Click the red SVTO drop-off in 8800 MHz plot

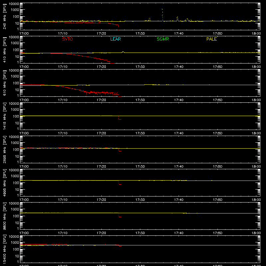click(x=120, y=215)
